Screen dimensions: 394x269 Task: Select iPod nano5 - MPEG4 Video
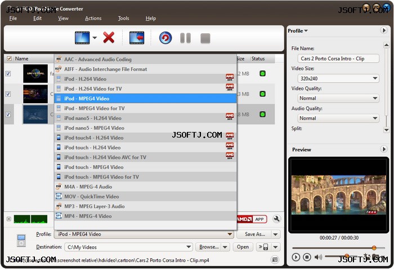coord(145,128)
